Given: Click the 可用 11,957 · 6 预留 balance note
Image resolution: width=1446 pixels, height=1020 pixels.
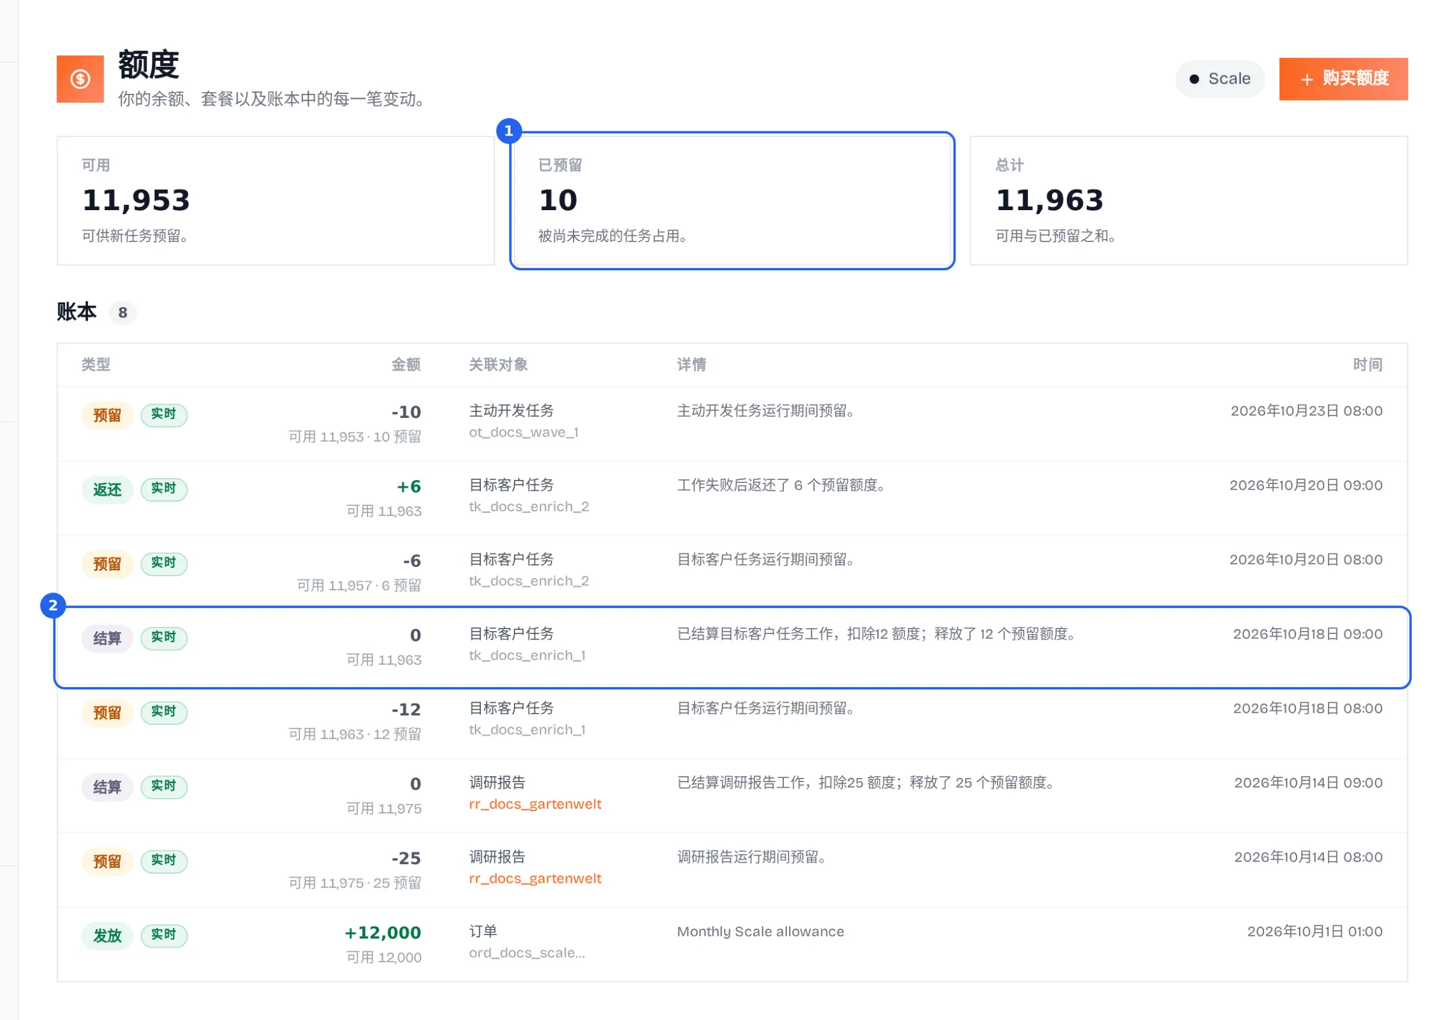Looking at the screenshot, I should coord(358,585).
